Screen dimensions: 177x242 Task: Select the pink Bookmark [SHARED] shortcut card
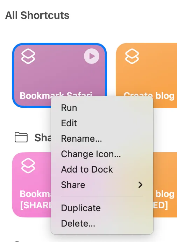point(31,185)
